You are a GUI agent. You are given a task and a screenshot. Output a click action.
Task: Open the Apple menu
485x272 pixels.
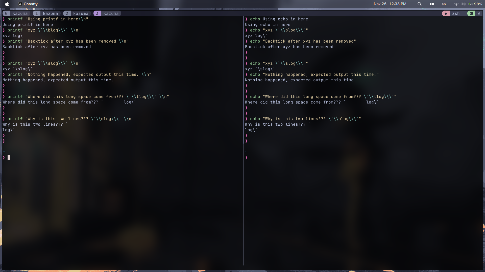pyautogui.click(x=7, y=4)
